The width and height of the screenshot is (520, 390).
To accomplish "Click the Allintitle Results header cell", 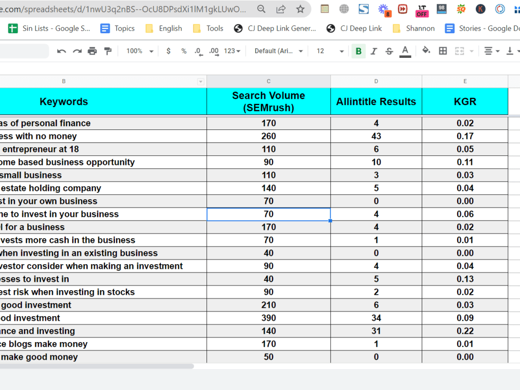I will point(376,101).
